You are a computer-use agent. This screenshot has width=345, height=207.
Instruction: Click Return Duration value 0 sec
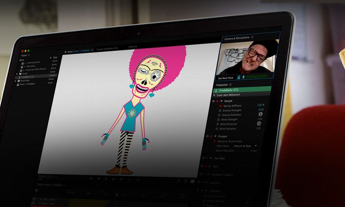point(253,151)
